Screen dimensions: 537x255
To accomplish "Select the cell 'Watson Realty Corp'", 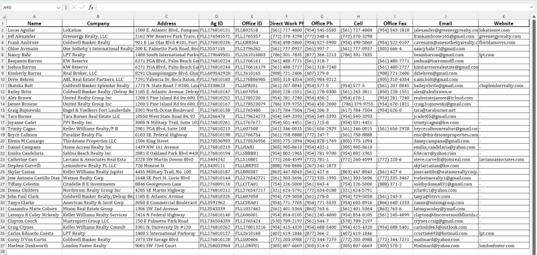I will click(x=98, y=178).
